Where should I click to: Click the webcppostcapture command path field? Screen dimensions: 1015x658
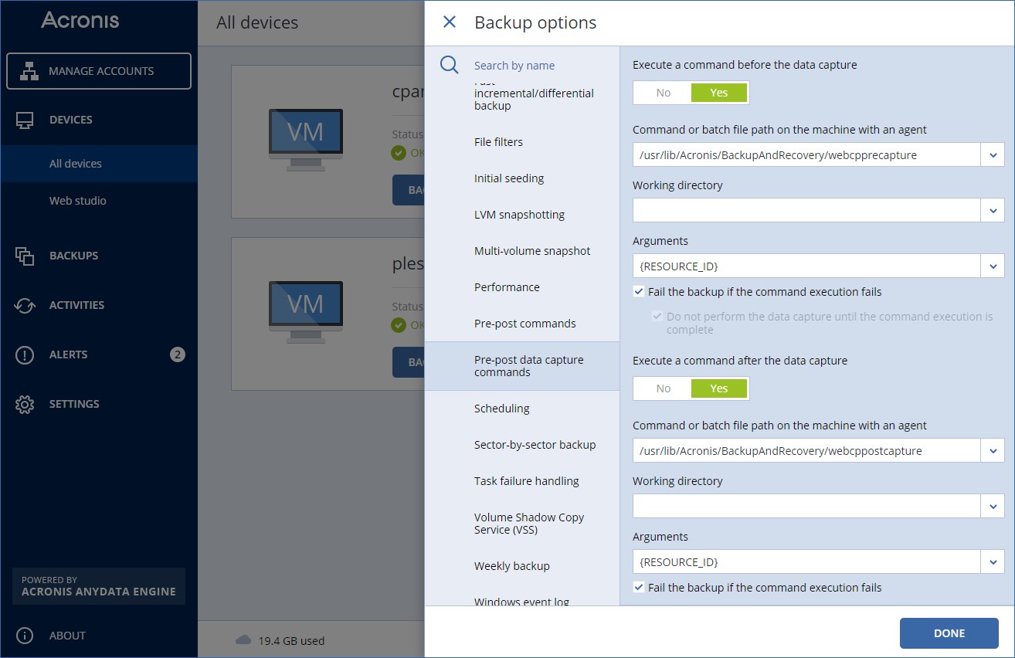pos(807,451)
